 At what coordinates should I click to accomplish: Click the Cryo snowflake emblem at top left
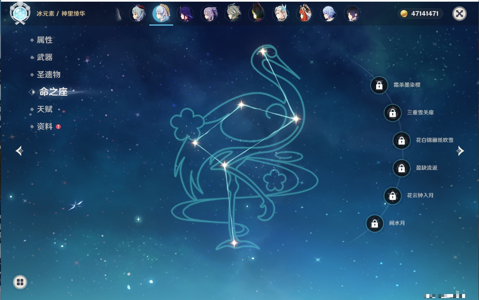tap(20, 13)
